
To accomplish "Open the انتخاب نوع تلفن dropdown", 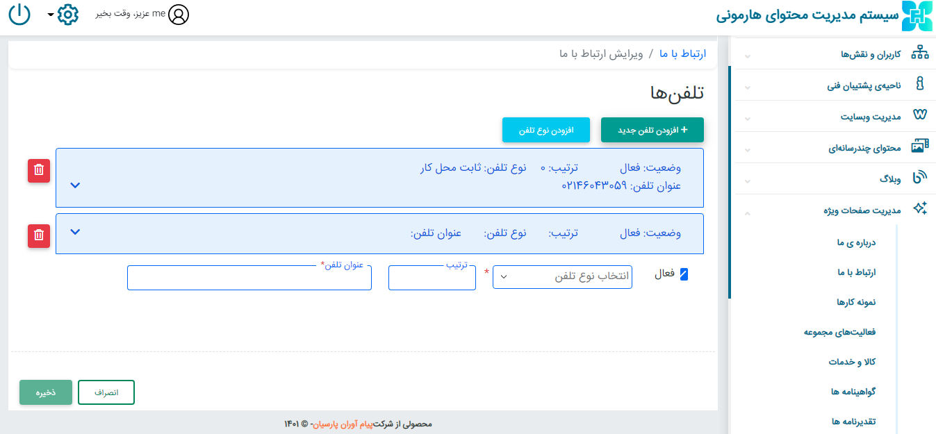I will (562, 276).
